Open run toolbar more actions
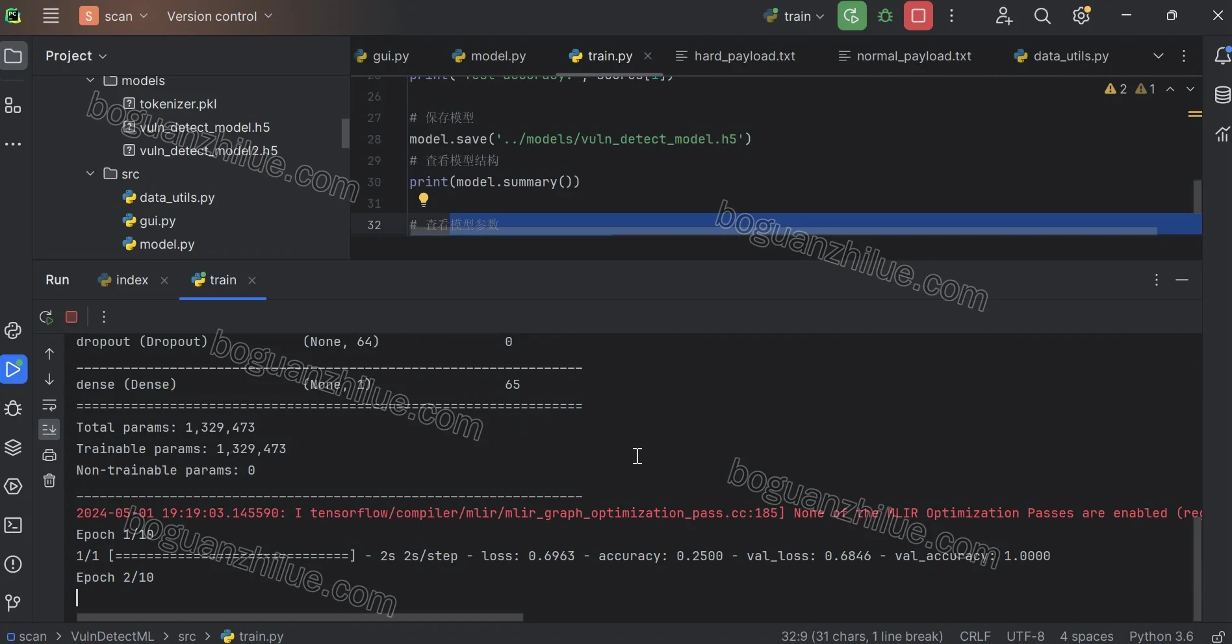This screenshot has height=644, width=1232. pyautogui.click(x=952, y=16)
